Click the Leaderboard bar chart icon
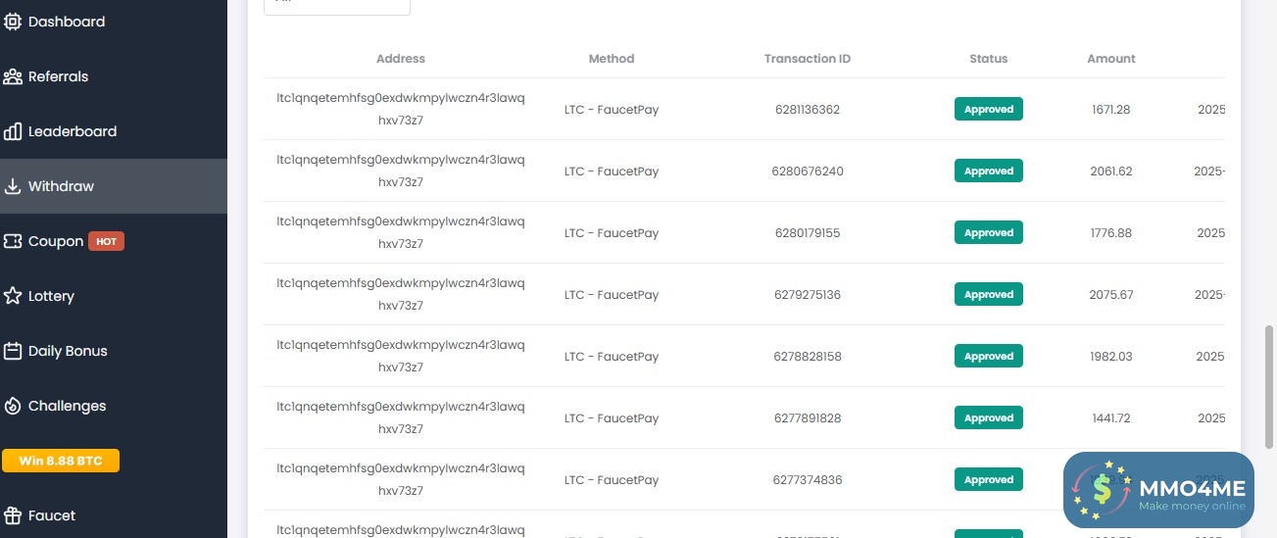 [13, 131]
